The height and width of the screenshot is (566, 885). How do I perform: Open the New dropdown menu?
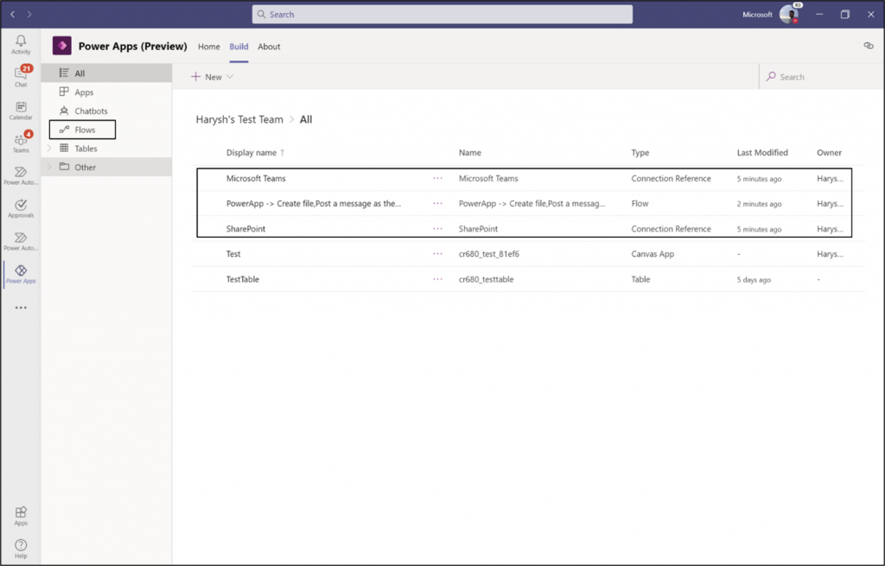tap(213, 77)
